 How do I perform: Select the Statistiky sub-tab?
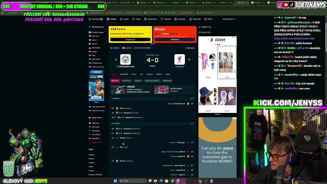pos(126,81)
